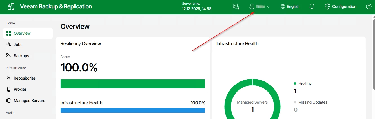375x119 pixels.
Task: Click the Configuration gear icon
Action: (x=327, y=6)
